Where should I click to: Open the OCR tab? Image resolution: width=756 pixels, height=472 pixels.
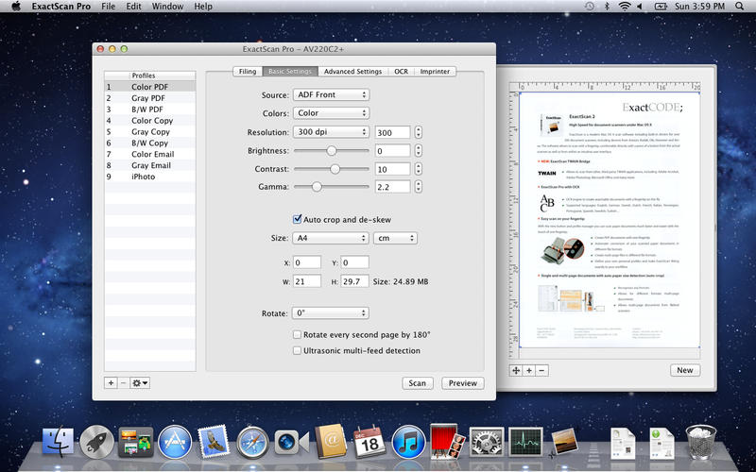point(402,71)
